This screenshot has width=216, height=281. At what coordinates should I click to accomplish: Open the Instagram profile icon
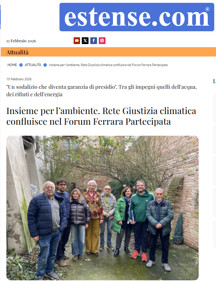coord(102,41)
